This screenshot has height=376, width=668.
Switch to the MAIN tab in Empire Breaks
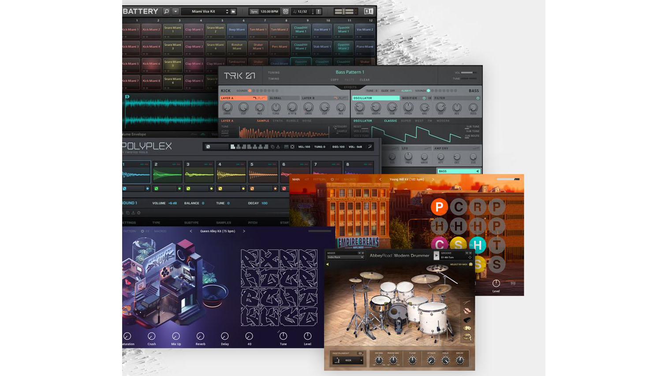coord(296,180)
